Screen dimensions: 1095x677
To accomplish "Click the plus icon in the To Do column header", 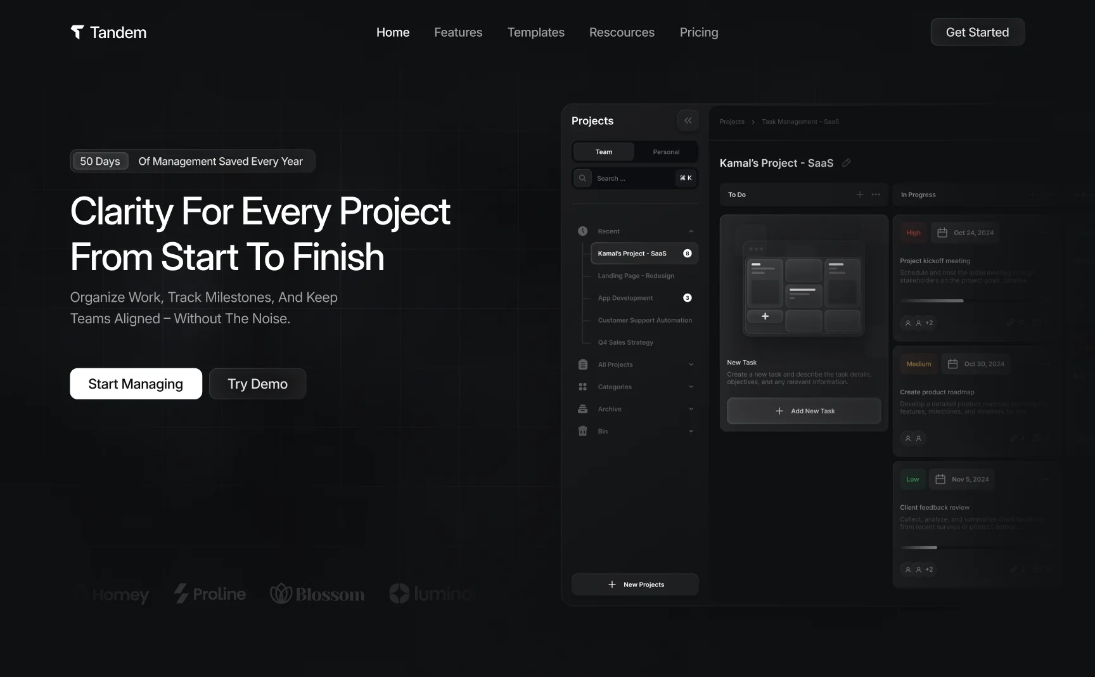I will pyautogui.click(x=860, y=195).
